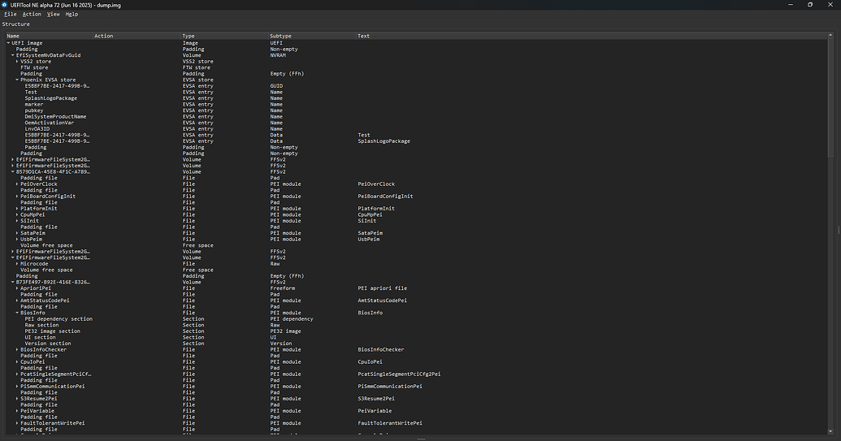
Task: Expand the Microcode file node
Action: point(17,264)
